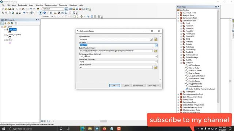
Task: Collapse the To Raster toolset
Action: click(x=181, y=63)
